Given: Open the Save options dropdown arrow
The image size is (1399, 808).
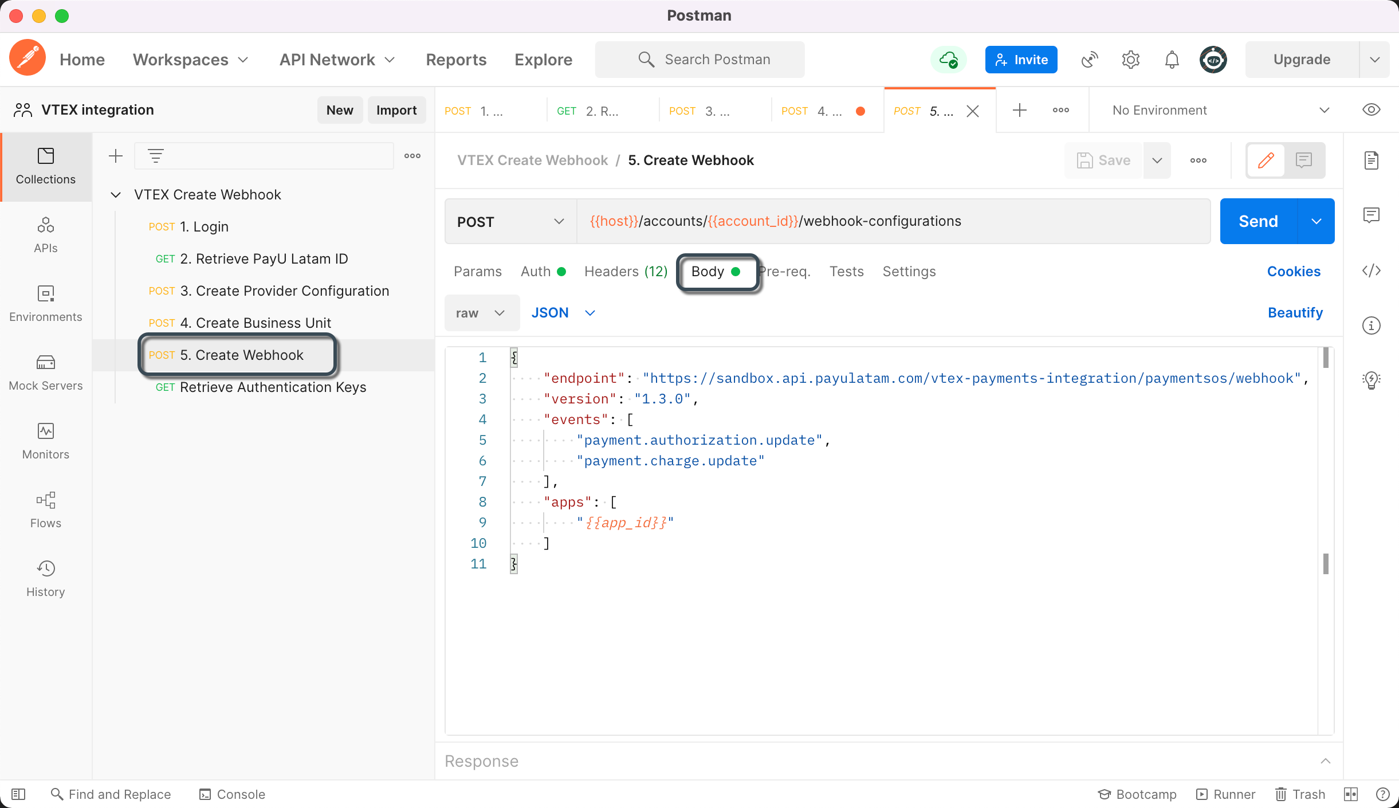Looking at the screenshot, I should point(1157,160).
